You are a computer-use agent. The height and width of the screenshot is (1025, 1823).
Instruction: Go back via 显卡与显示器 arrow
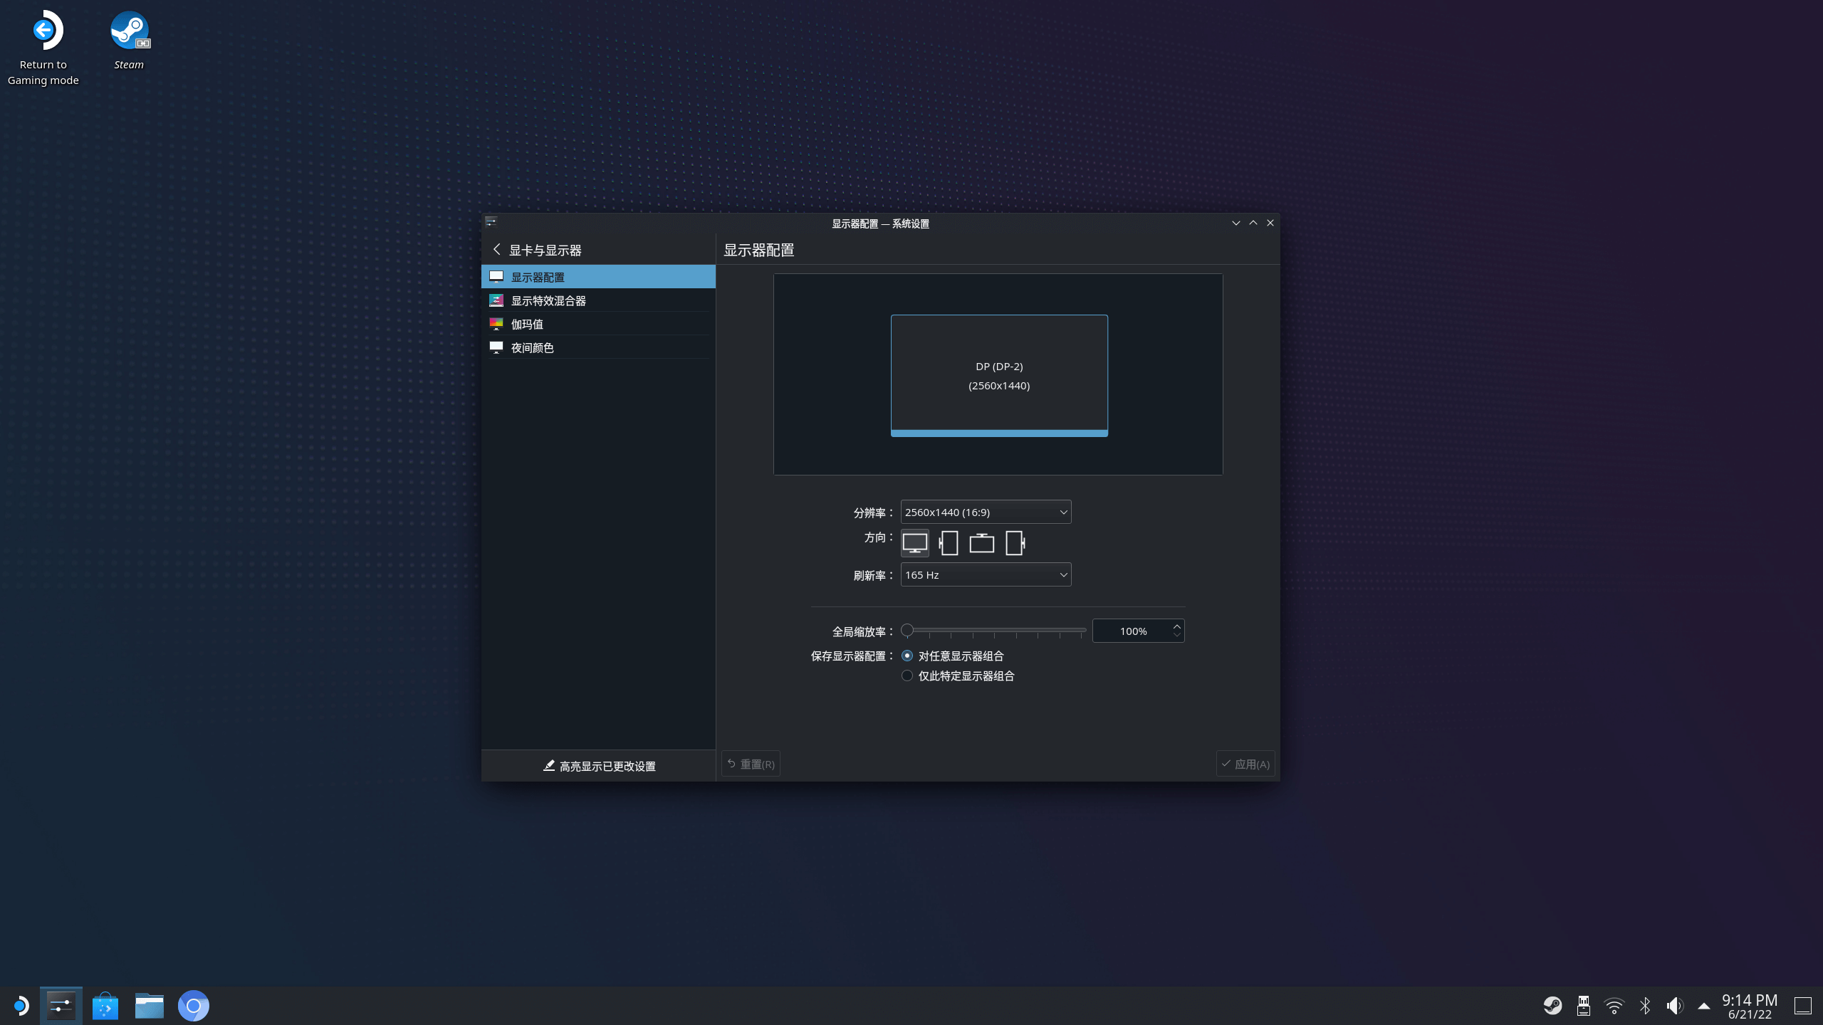tap(497, 250)
